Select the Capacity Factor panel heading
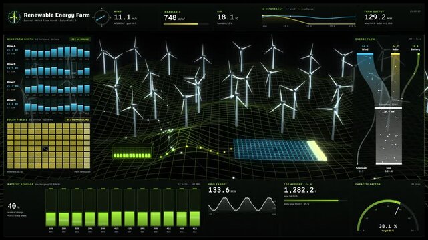The image size is (428, 240). click(368, 185)
